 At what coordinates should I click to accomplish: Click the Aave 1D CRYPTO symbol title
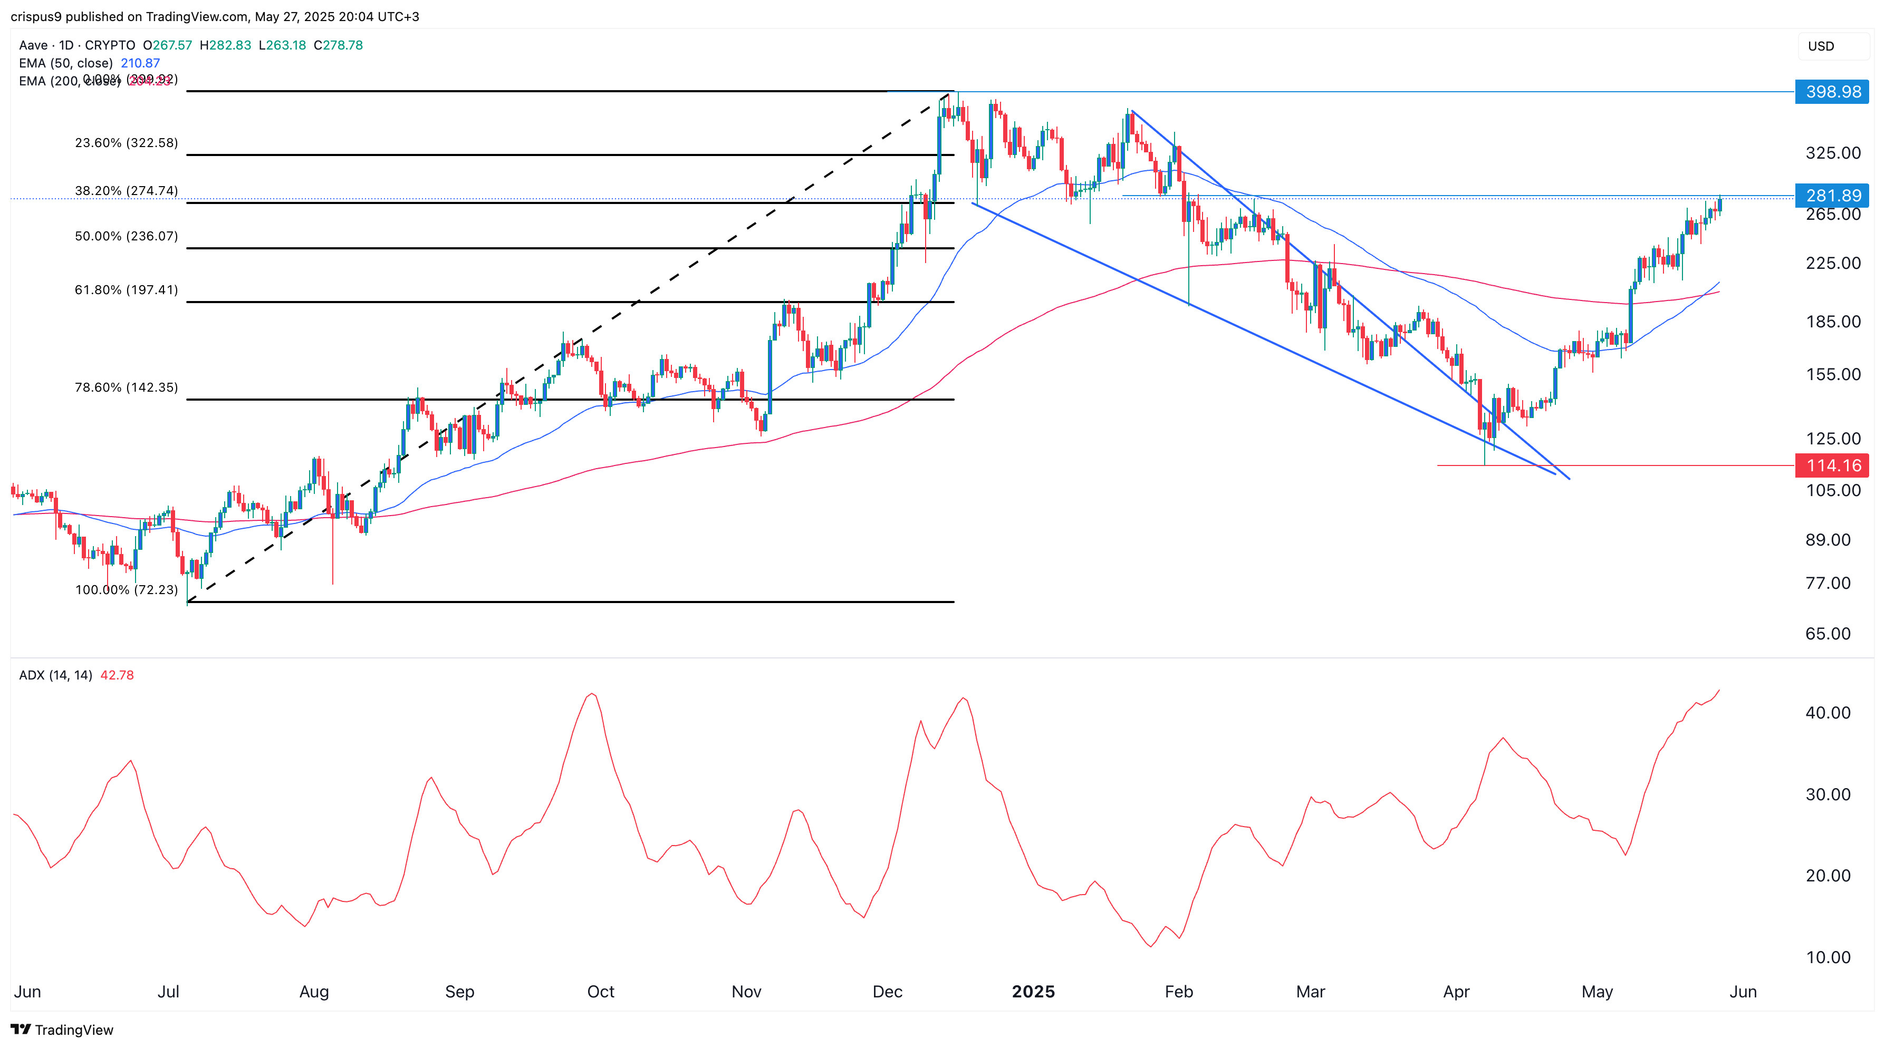click(x=77, y=45)
